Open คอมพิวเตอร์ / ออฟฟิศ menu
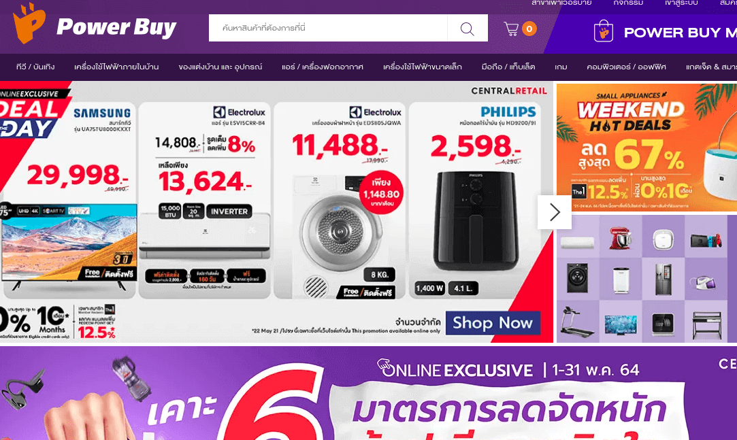Viewport: 737px width, 440px height. coord(626,67)
